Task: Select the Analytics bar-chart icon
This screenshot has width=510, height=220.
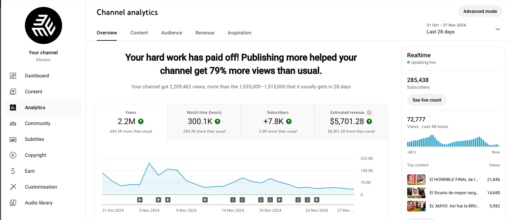Action: [x=13, y=108]
